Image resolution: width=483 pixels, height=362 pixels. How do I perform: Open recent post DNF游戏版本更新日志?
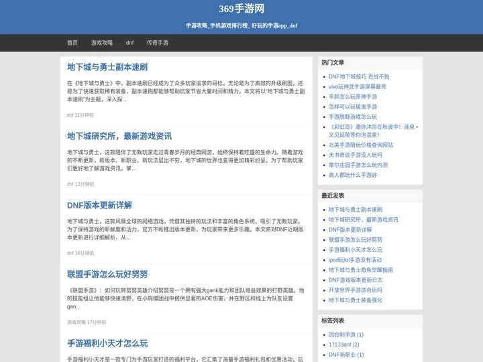point(355,280)
